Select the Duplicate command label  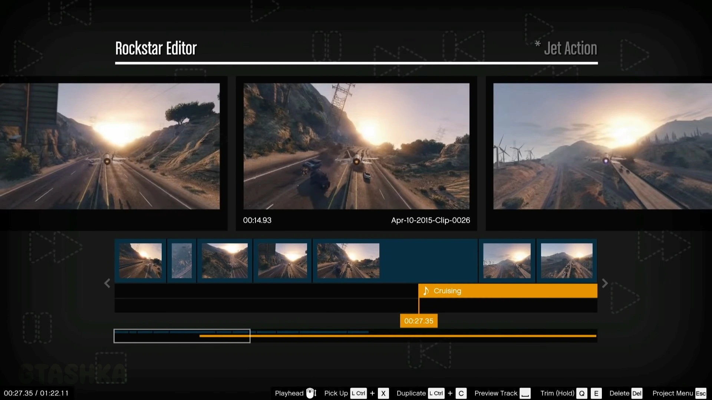click(411, 393)
